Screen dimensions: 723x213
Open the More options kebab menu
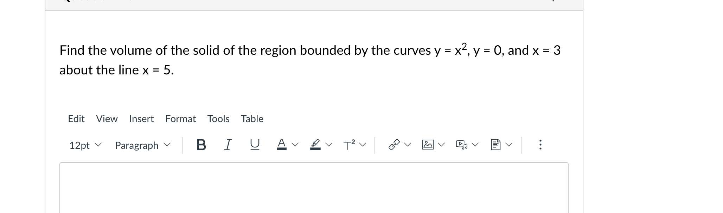540,145
